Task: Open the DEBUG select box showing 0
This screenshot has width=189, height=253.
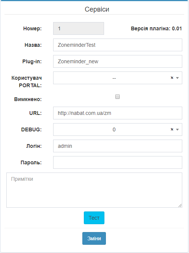Action: pos(118,129)
